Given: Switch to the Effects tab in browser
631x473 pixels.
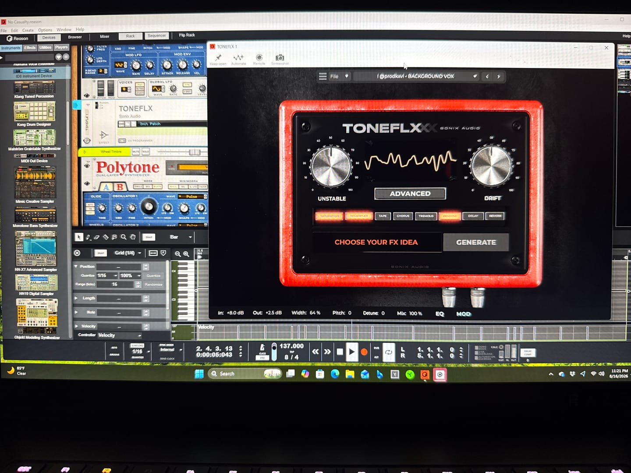Looking at the screenshot, I should click(x=30, y=48).
